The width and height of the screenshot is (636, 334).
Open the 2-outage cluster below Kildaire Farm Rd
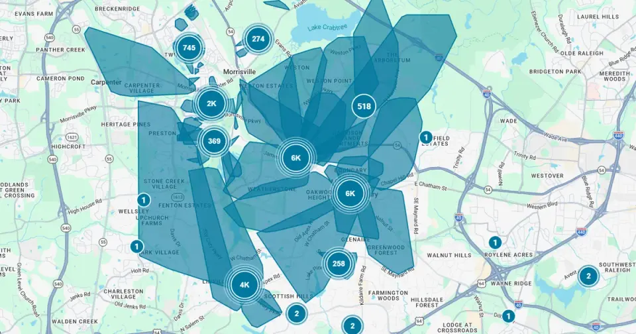click(x=352, y=325)
